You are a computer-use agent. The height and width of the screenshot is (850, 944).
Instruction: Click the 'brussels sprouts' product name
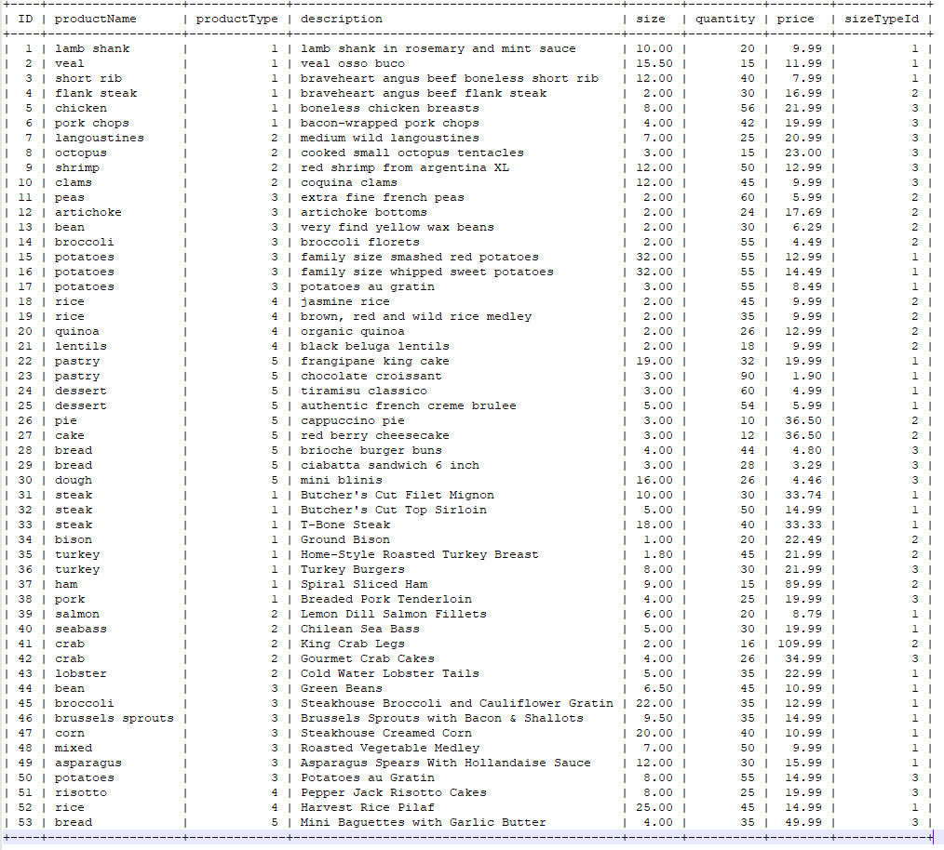pyautogui.click(x=115, y=719)
